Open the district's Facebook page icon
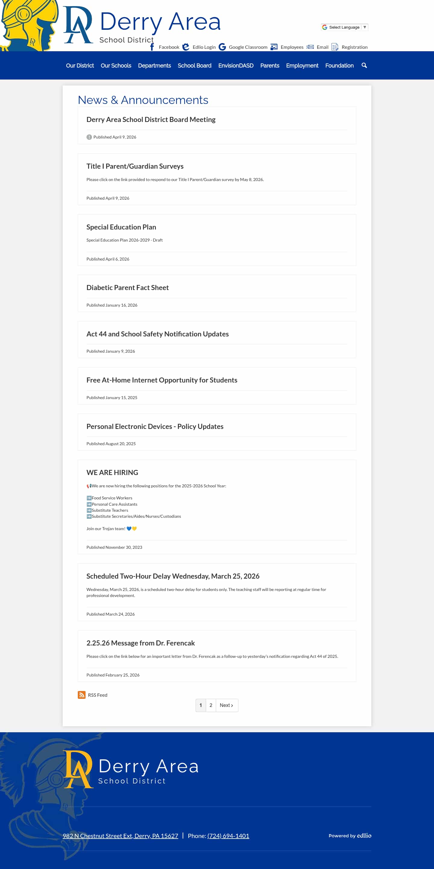The height and width of the screenshot is (869, 434). pos(152,47)
